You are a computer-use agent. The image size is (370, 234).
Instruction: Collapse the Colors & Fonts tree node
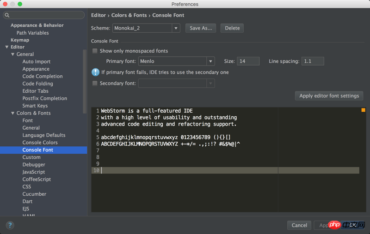point(13,113)
